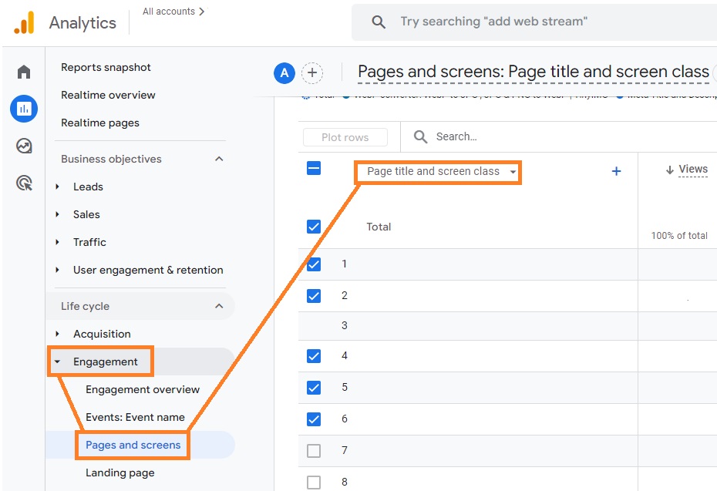Select the Reports bar-chart icon
Image resolution: width=717 pixels, height=491 pixels.
coord(23,109)
